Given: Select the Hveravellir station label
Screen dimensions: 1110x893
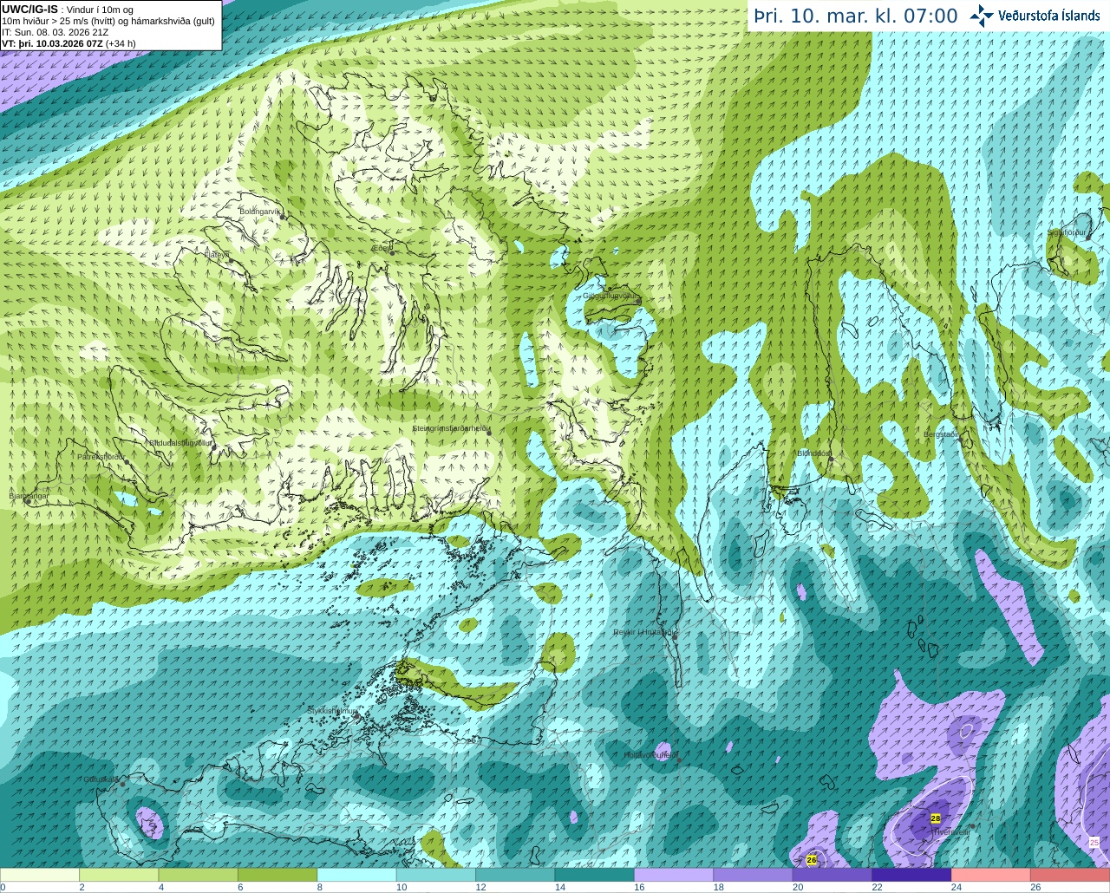Looking at the screenshot, I should coord(951,831).
